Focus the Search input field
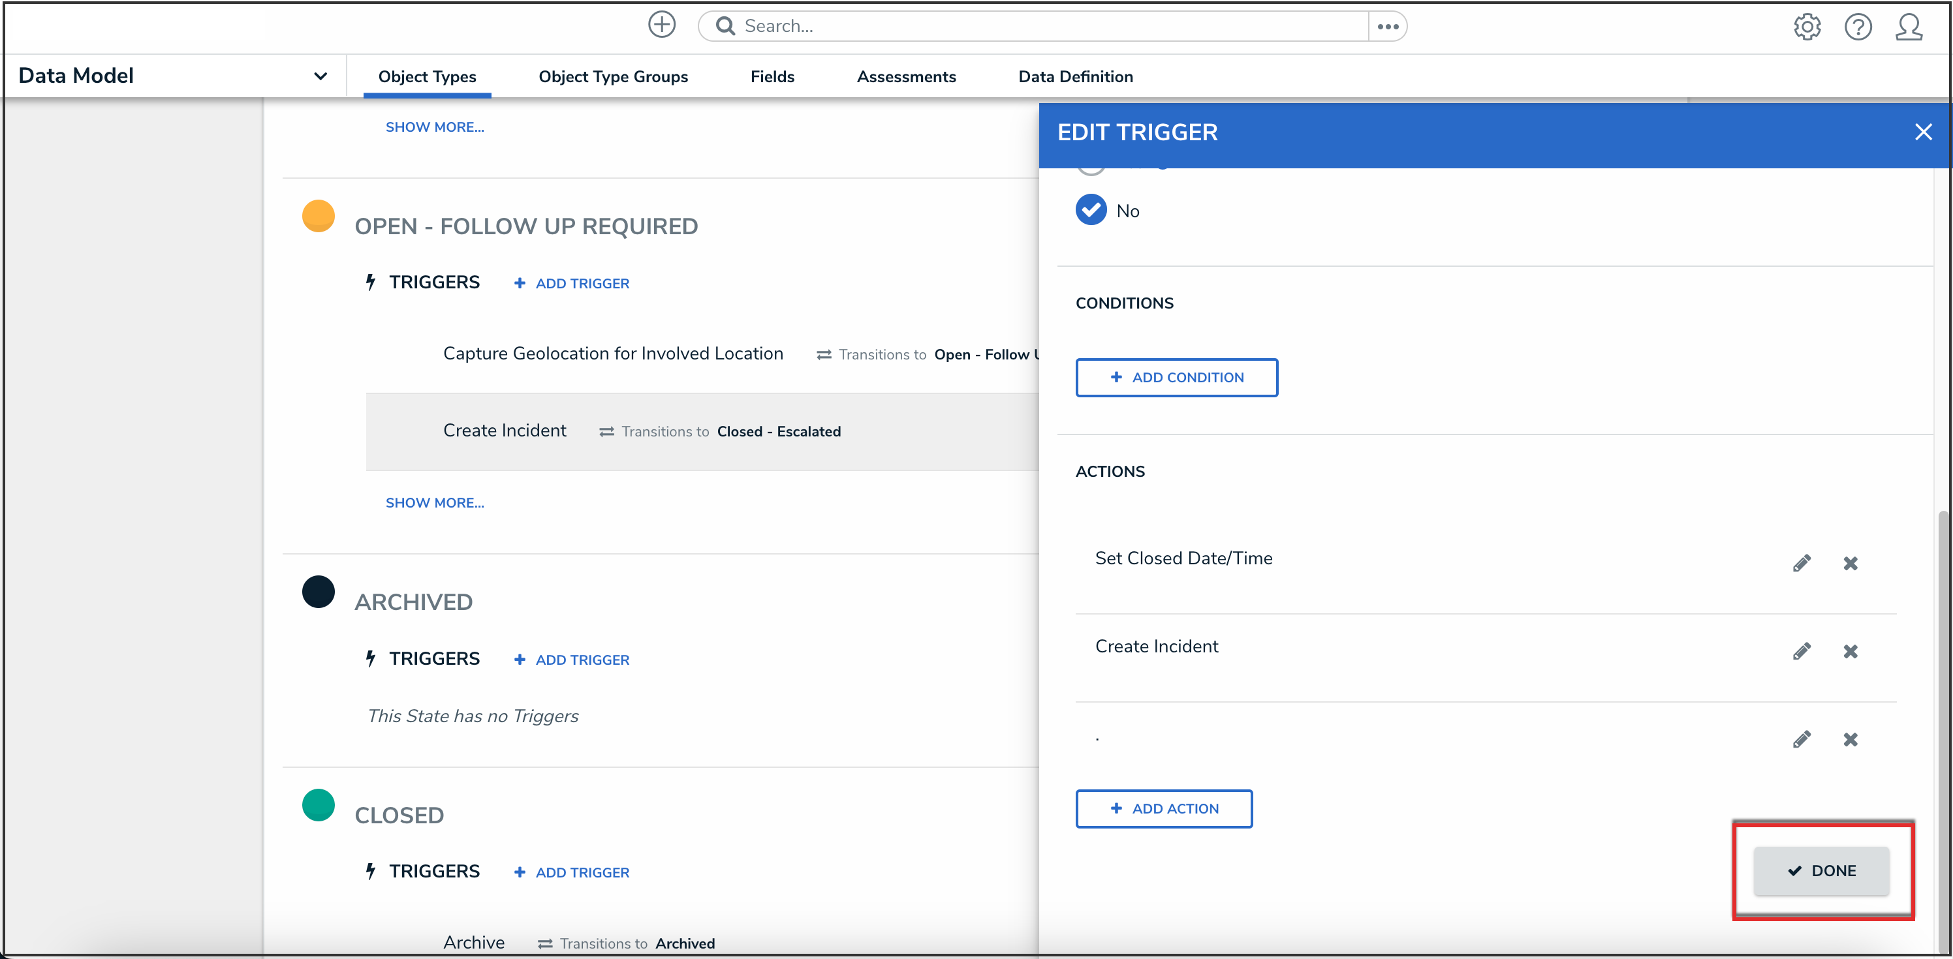The height and width of the screenshot is (959, 1953). (x=1046, y=27)
